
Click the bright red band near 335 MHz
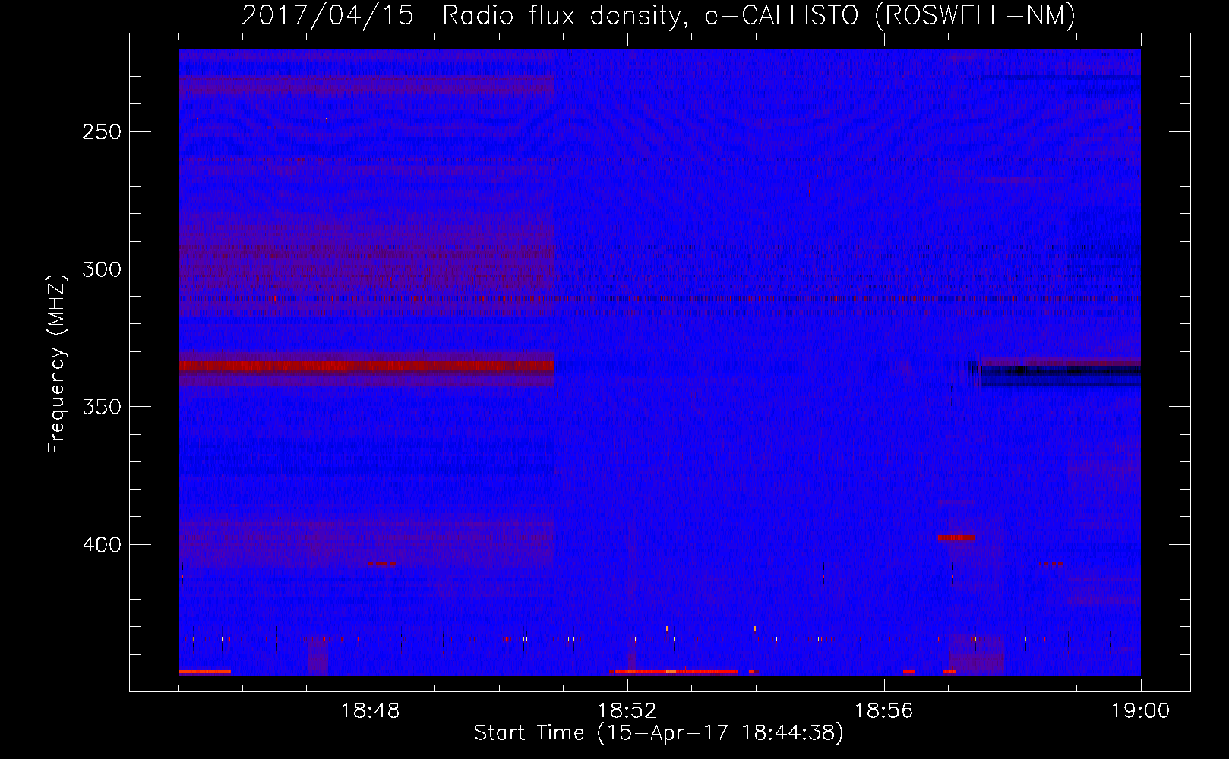tap(366, 367)
